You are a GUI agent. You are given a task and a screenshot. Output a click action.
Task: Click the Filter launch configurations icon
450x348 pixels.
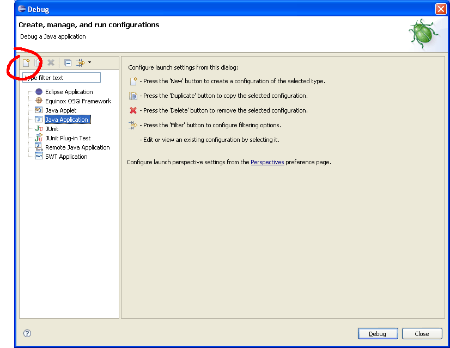click(x=80, y=63)
